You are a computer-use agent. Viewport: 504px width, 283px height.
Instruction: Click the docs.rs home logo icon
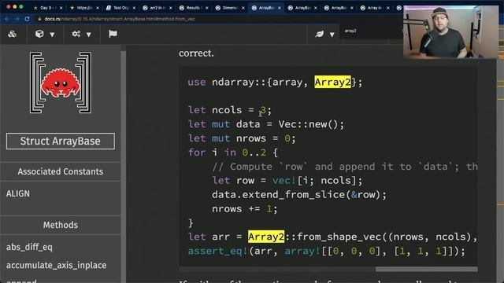[13, 34]
